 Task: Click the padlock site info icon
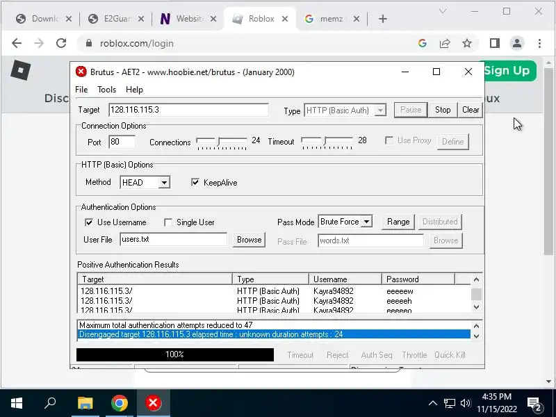click(89, 43)
